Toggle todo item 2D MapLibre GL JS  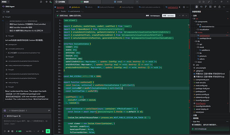[x=7, y=31]
